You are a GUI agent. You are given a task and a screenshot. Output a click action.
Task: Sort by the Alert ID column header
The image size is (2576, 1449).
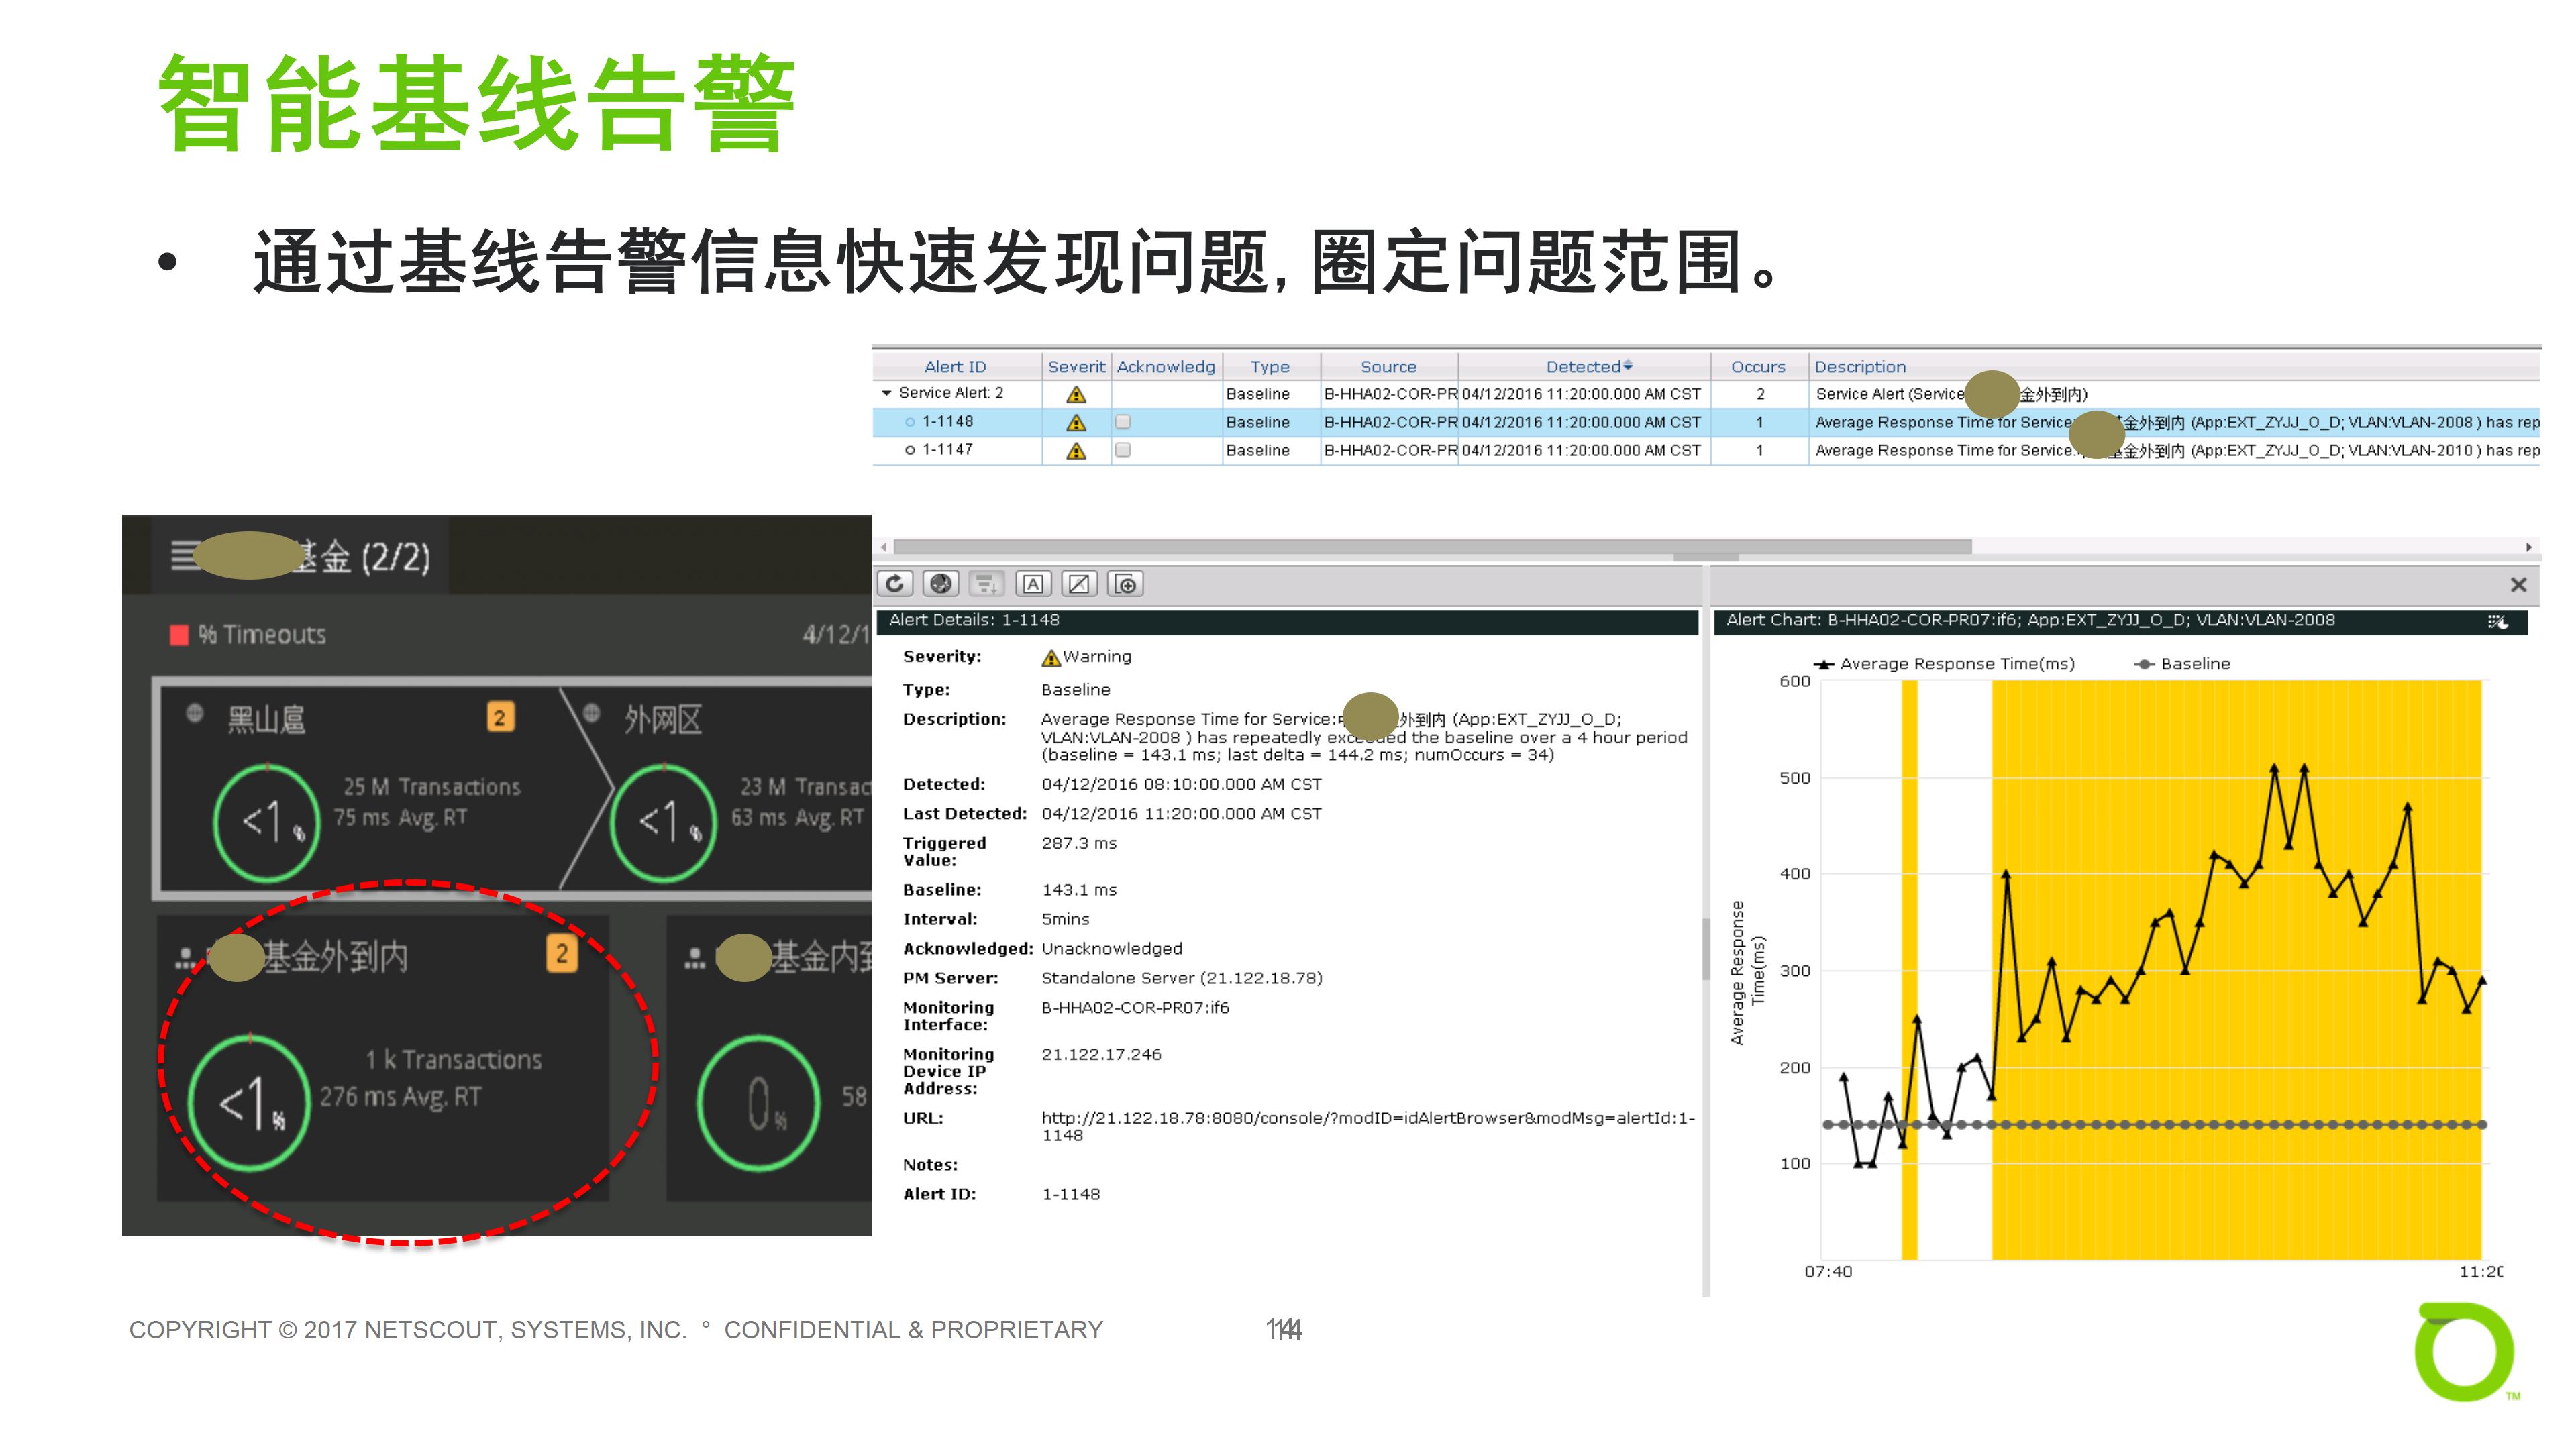coord(955,367)
